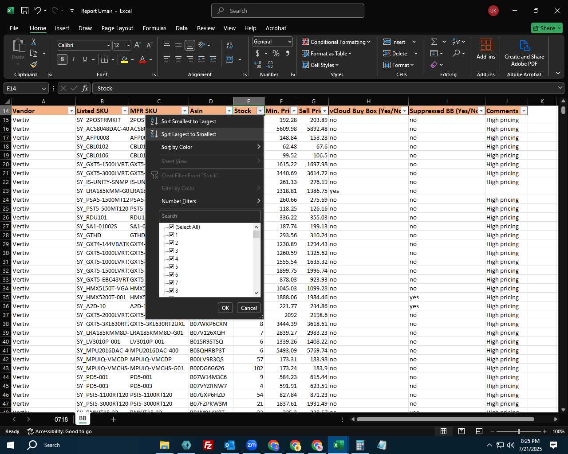Open the Conditional Formatting dropdown
Screen dimensions: 568x454
[336, 42]
